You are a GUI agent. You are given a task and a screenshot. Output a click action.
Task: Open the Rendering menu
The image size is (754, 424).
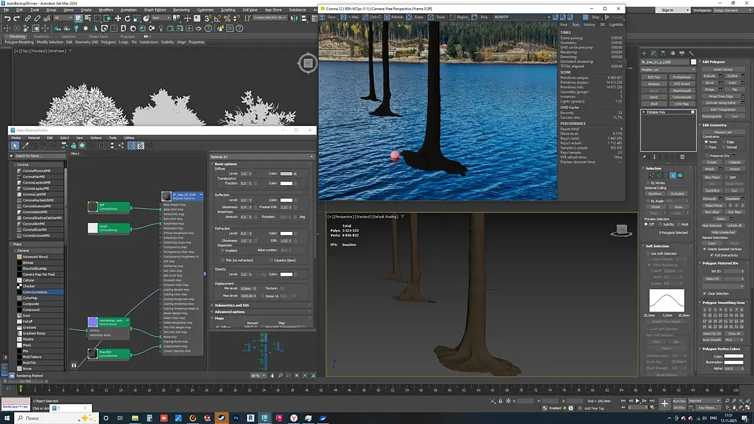181,10
